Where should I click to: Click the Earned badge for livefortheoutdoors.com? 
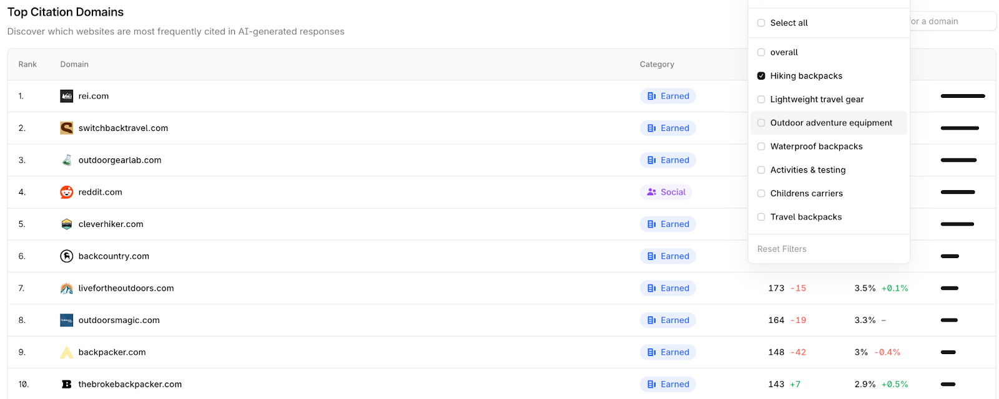pos(667,288)
